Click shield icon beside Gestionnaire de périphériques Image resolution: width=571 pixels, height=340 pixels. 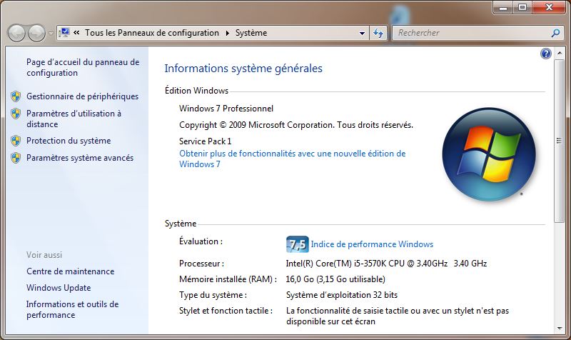(16, 96)
